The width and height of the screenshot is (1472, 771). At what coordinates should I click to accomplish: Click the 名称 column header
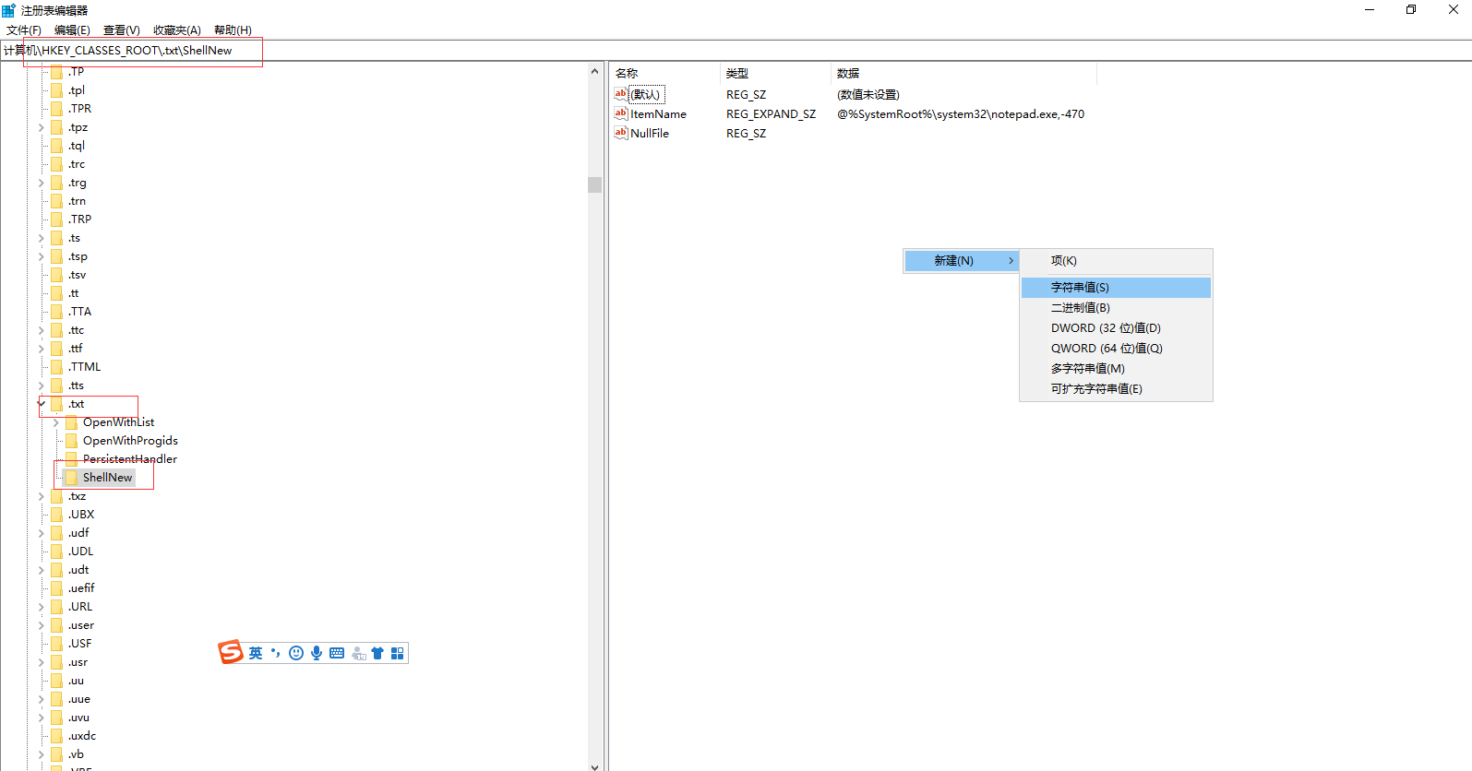point(664,73)
